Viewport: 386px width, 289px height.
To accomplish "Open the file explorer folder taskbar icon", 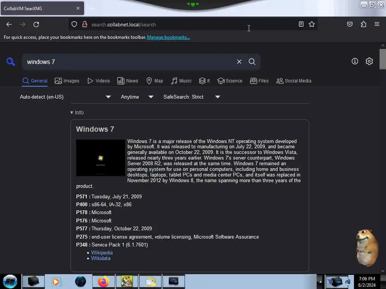I will click(150, 281).
